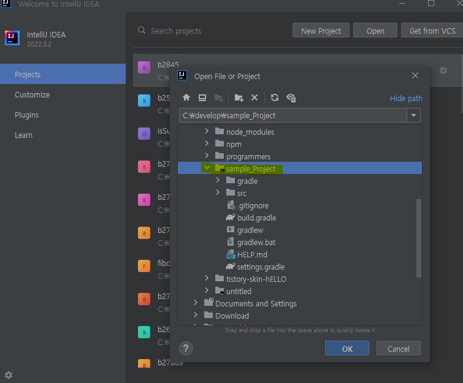Viewport: 463px width, 383px height.
Task: Open help with the question mark button
Action: click(186, 349)
